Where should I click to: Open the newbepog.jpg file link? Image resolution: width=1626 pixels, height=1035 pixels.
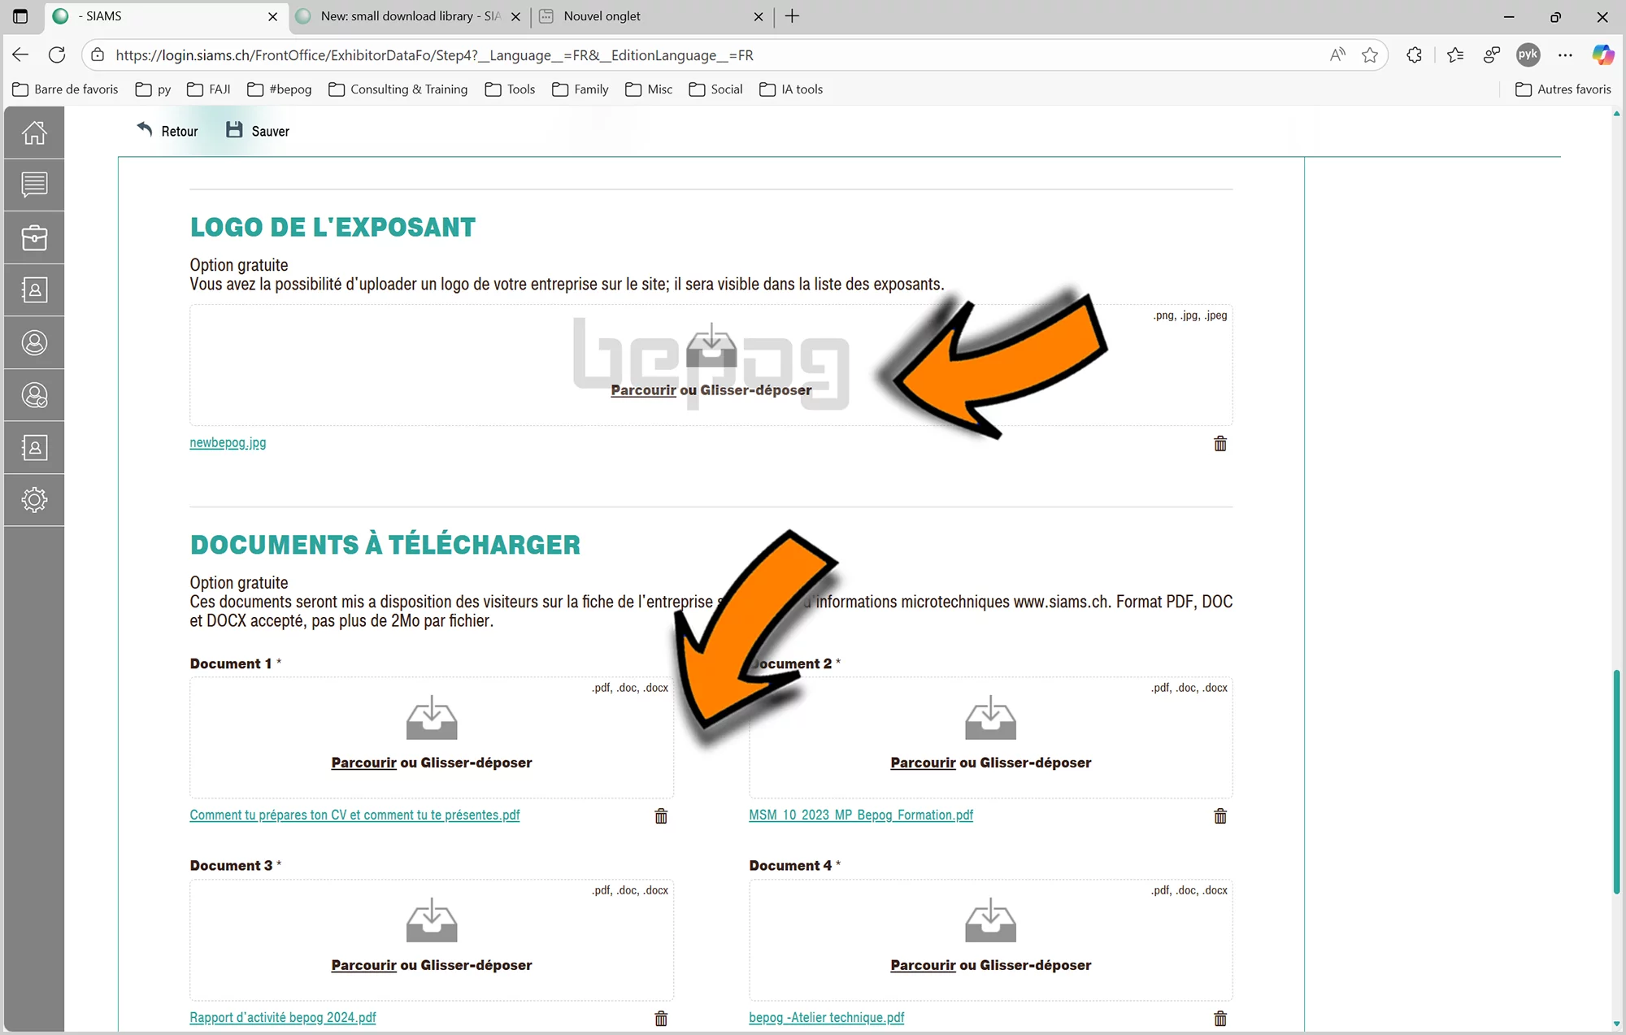pyautogui.click(x=228, y=442)
